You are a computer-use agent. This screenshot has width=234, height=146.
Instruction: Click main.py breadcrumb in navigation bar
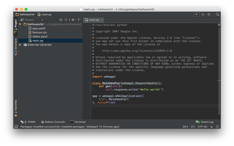pyautogui.click(x=45, y=14)
